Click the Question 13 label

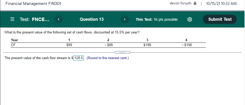pos(92,19)
